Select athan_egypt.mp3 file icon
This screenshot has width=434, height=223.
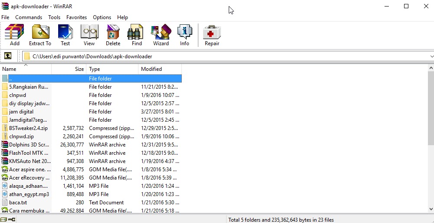pos(5,194)
